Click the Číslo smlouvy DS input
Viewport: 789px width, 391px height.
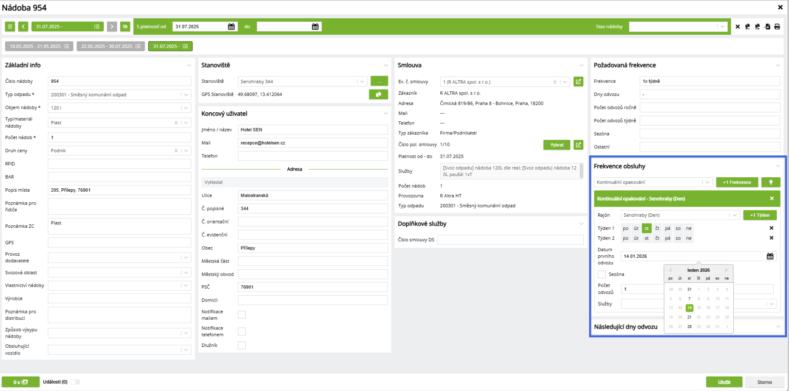(x=510, y=240)
